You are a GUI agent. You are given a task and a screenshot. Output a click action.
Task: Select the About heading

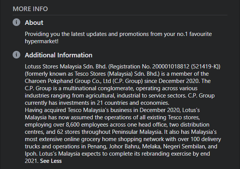click(34, 23)
